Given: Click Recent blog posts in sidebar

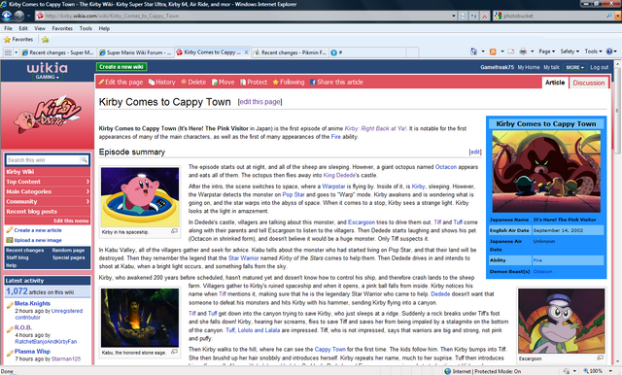Looking at the screenshot, I should pos(31,211).
